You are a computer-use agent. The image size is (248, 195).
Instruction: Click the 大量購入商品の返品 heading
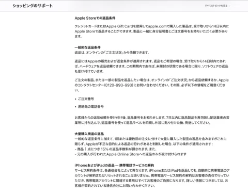pos(89,134)
